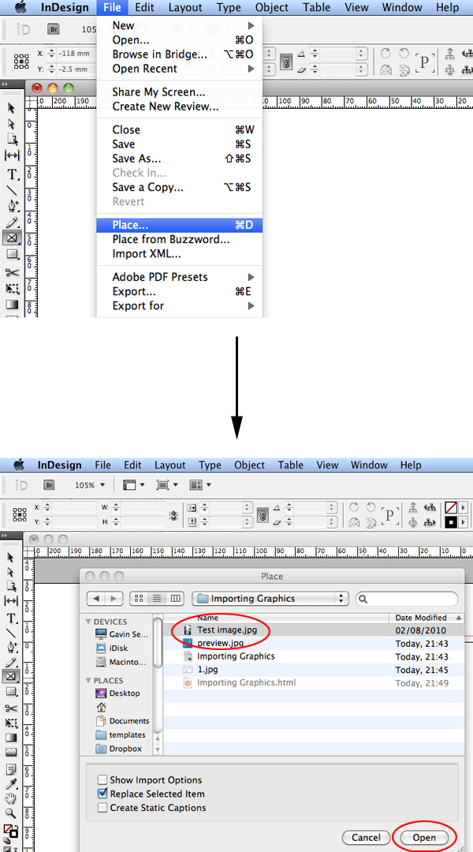This screenshot has width=473, height=852.
Task: Expand the Export for submenu
Action: 179,305
